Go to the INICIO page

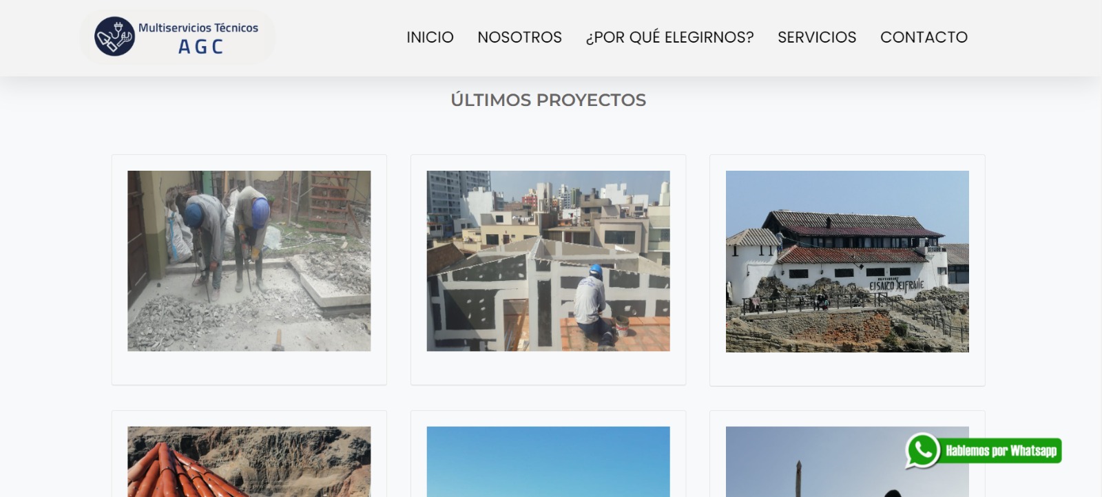(x=430, y=37)
